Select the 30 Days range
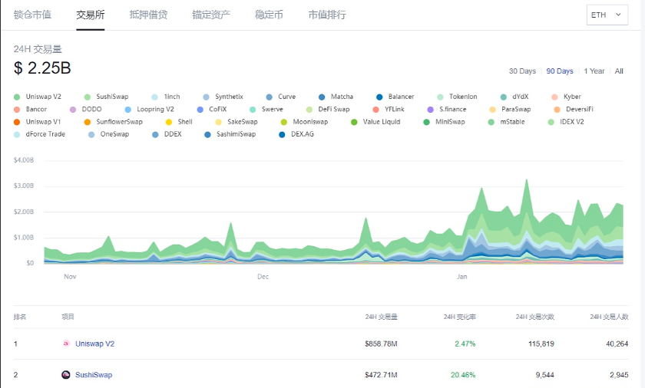Viewport: 645px width, 388px height. click(522, 71)
